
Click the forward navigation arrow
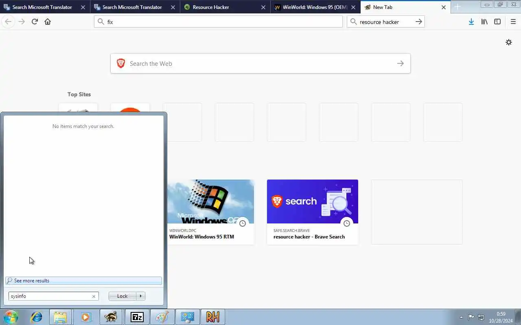tap(22, 22)
